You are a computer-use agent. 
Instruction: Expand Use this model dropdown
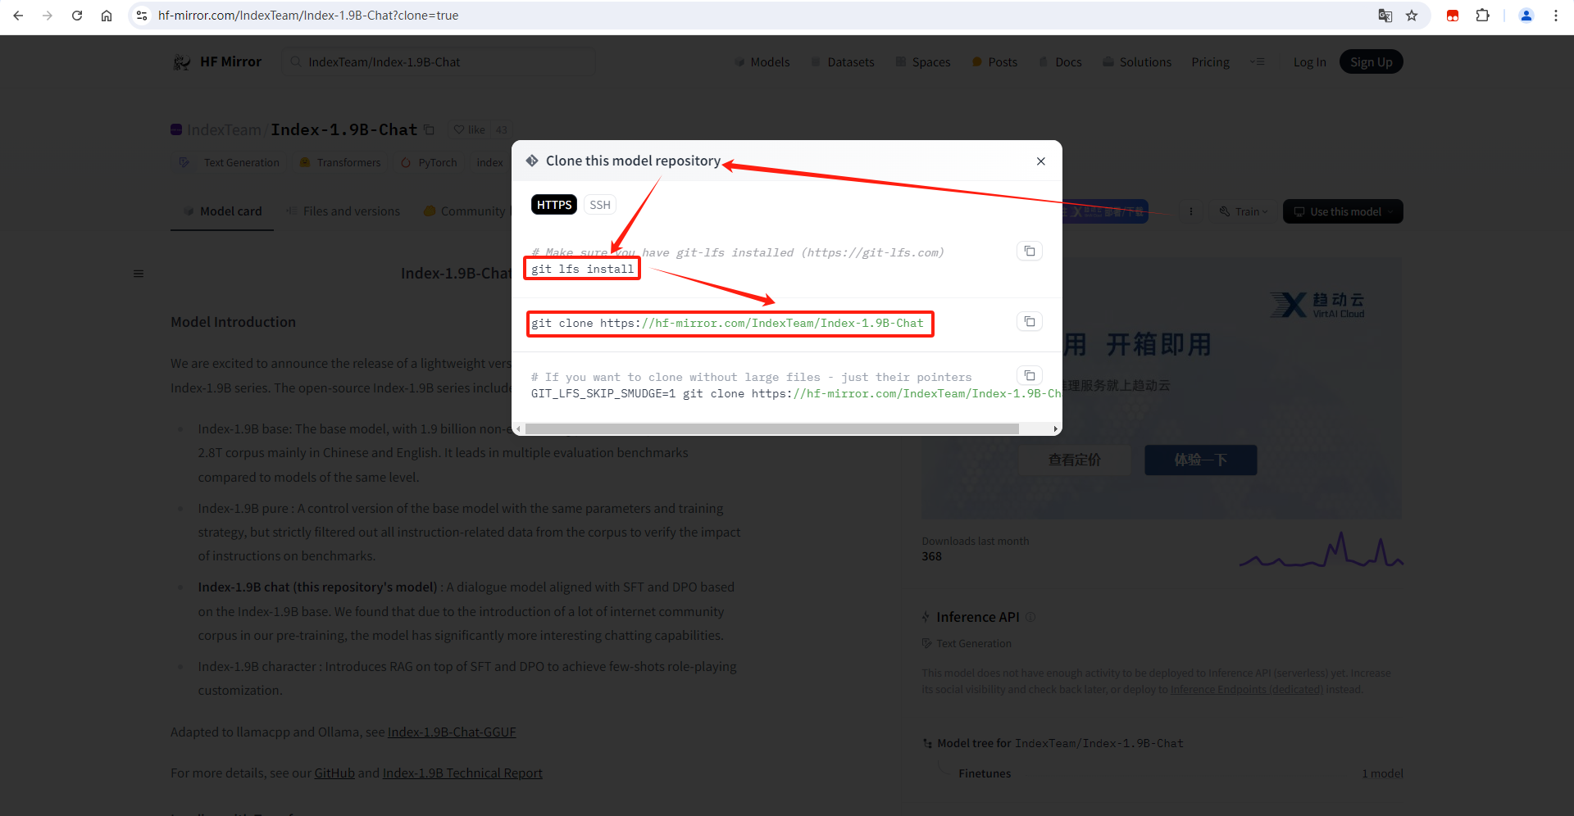[1343, 211]
